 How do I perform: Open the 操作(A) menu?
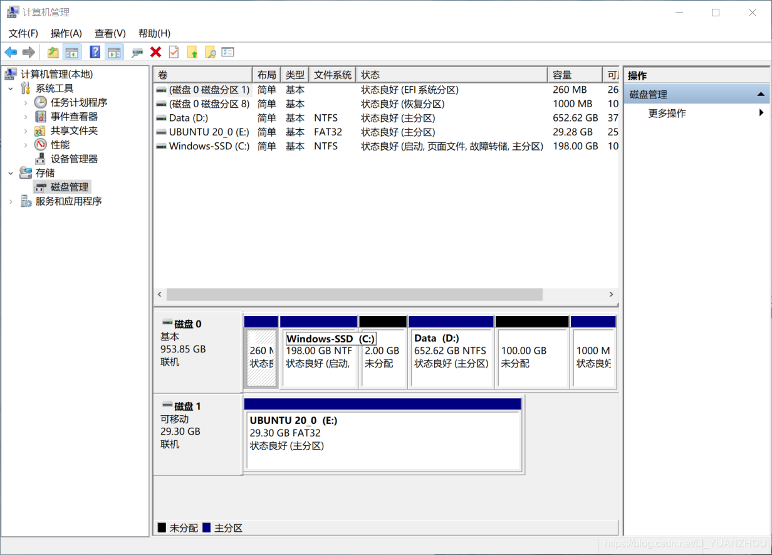tap(66, 33)
